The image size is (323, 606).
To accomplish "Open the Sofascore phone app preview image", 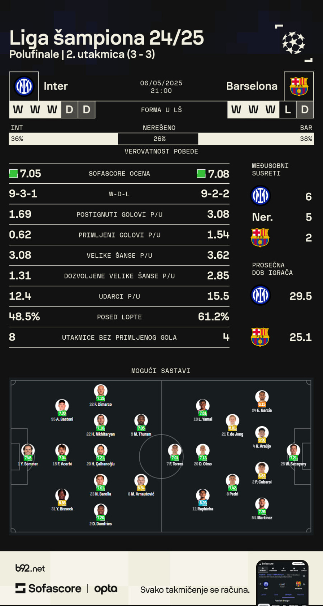I will (282, 583).
